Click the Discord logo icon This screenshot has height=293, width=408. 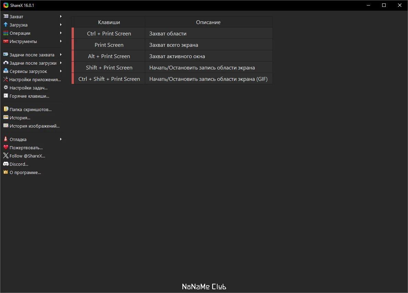pos(6,164)
